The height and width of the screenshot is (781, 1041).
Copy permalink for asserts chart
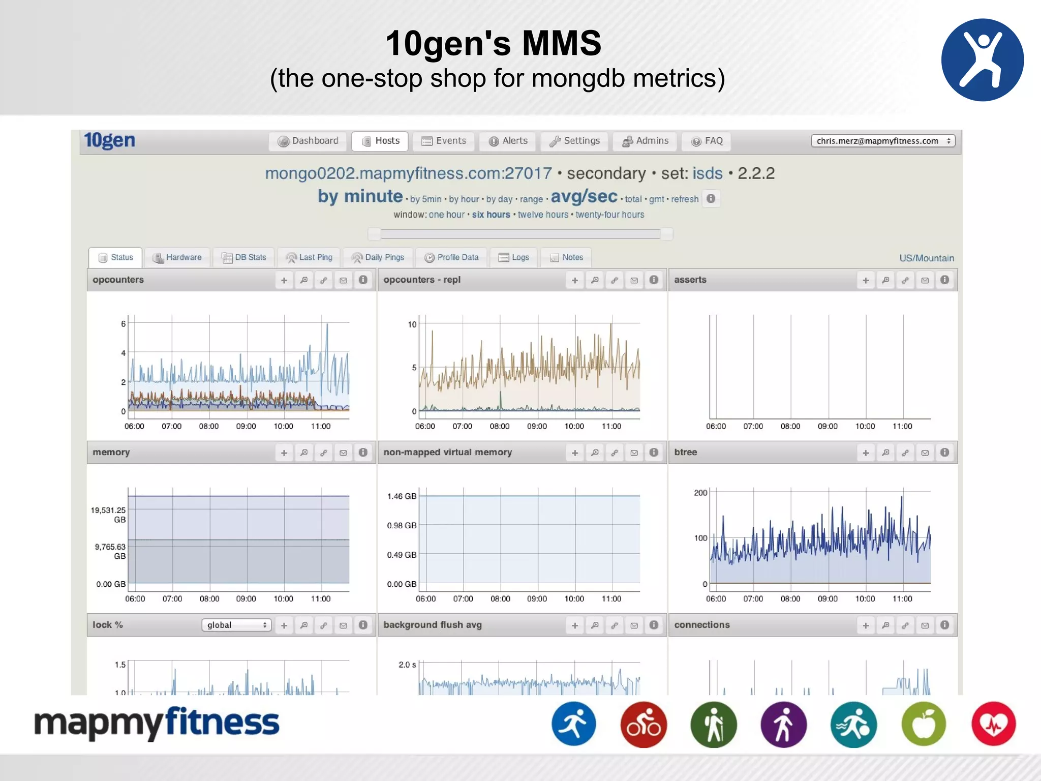[905, 280]
